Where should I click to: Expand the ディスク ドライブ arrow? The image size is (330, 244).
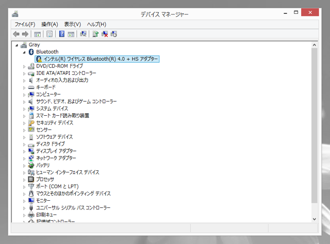[24, 144]
